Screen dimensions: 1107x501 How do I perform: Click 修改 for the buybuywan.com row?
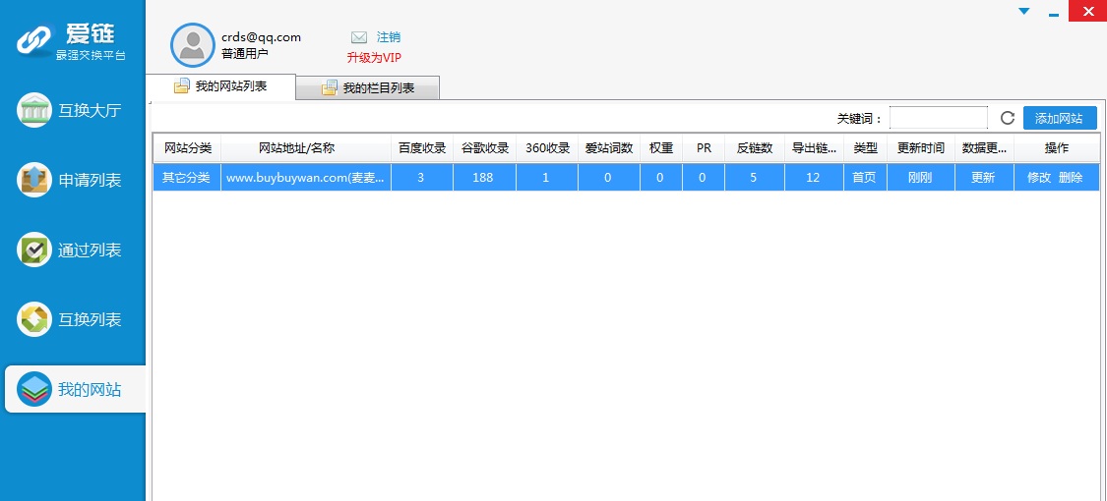pos(1039,178)
